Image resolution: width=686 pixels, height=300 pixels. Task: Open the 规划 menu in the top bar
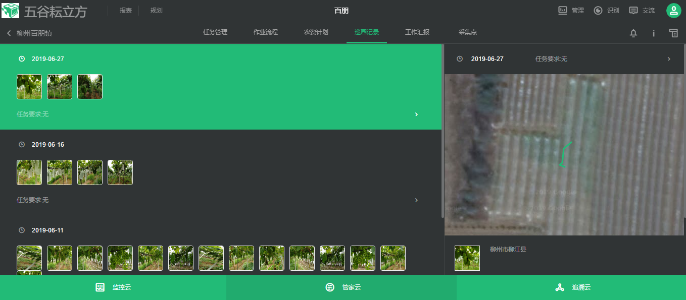pyautogui.click(x=156, y=10)
